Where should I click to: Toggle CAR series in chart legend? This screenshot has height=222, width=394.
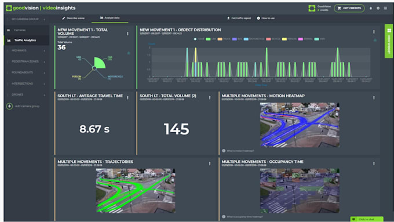tap(210, 39)
